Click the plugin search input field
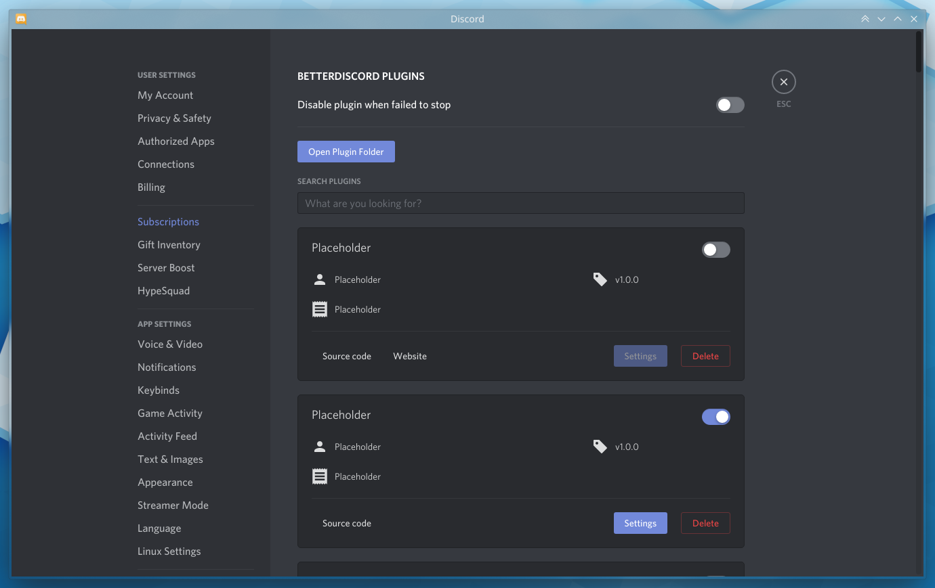The height and width of the screenshot is (588, 935). point(520,203)
